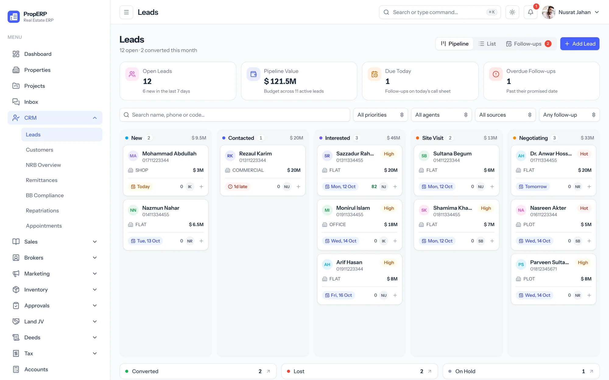Open Follow-ups tab

(529, 44)
